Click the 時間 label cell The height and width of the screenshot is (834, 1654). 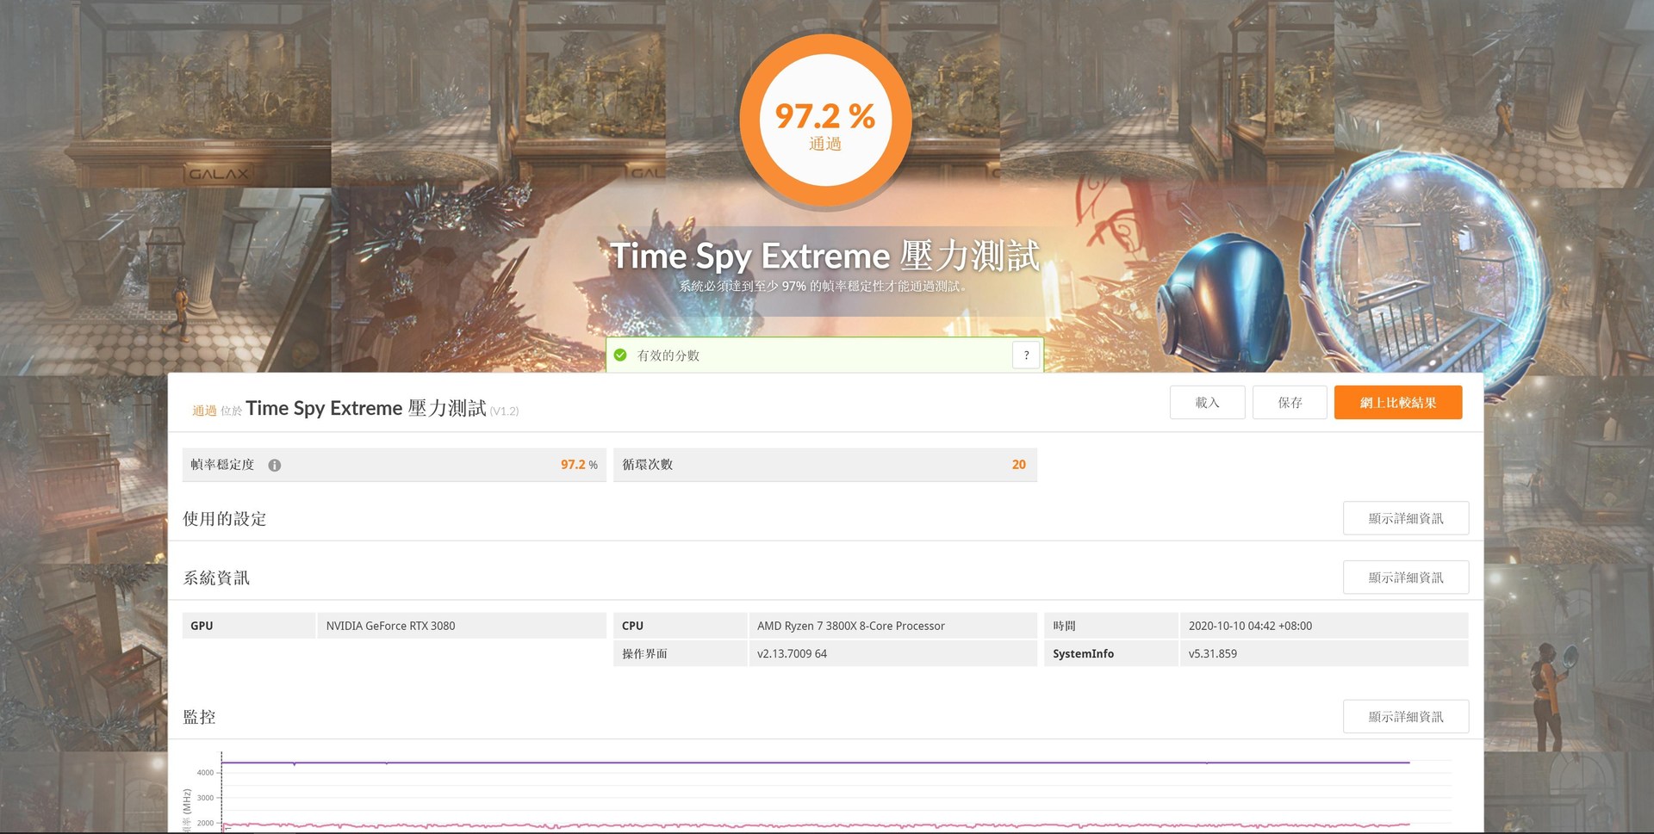pyautogui.click(x=1110, y=626)
